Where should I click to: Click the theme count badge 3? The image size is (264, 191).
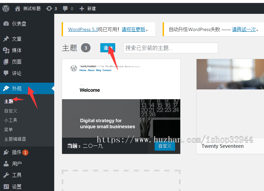[x=86, y=48]
